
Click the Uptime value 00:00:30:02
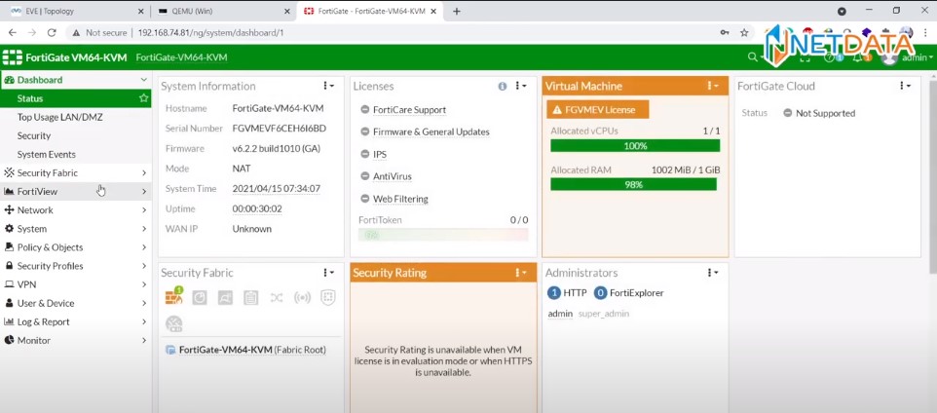click(x=257, y=208)
